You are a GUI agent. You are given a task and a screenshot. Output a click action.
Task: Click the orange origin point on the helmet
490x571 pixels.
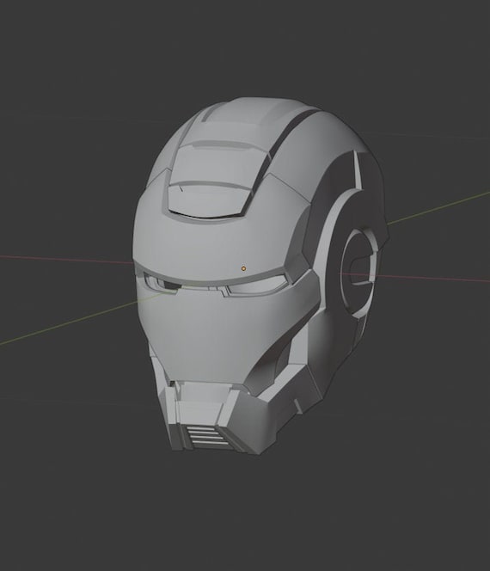click(243, 269)
